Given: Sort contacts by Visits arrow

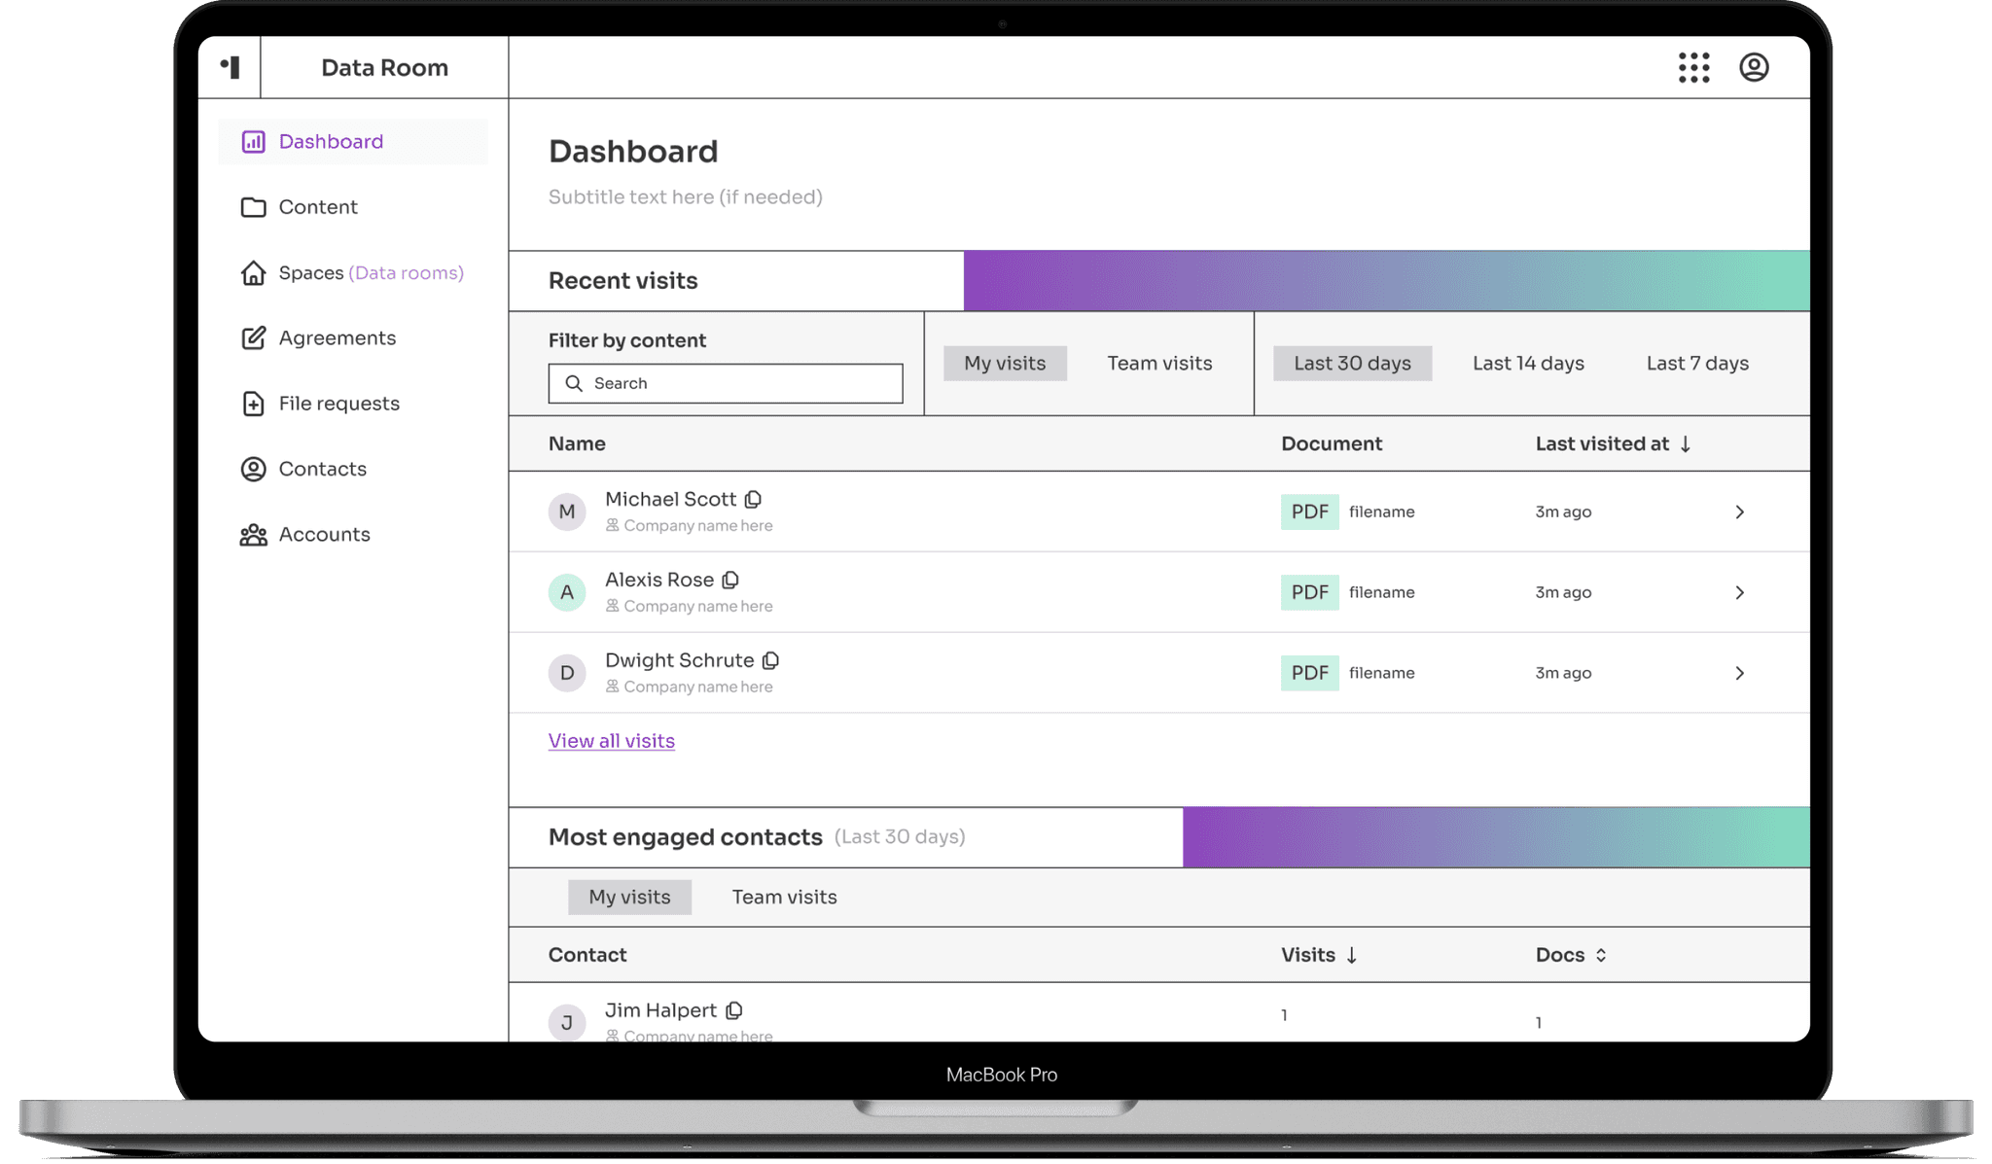Looking at the screenshot, I should click(1352, 955).
